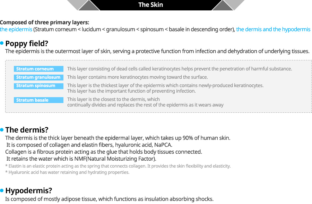Click the 'Hypodermis?' section heading
The width and height of the screenshot is (312, 204).
point(29,191)
